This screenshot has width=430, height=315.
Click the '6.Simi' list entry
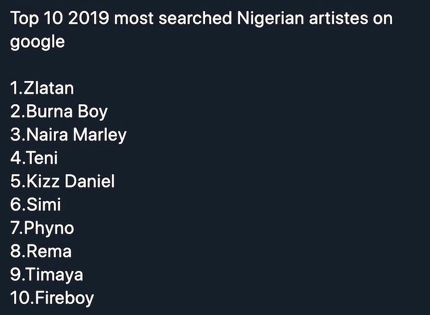(36, 205)
